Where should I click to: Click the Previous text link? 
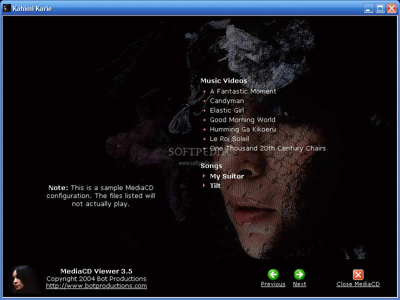point(273,284)
